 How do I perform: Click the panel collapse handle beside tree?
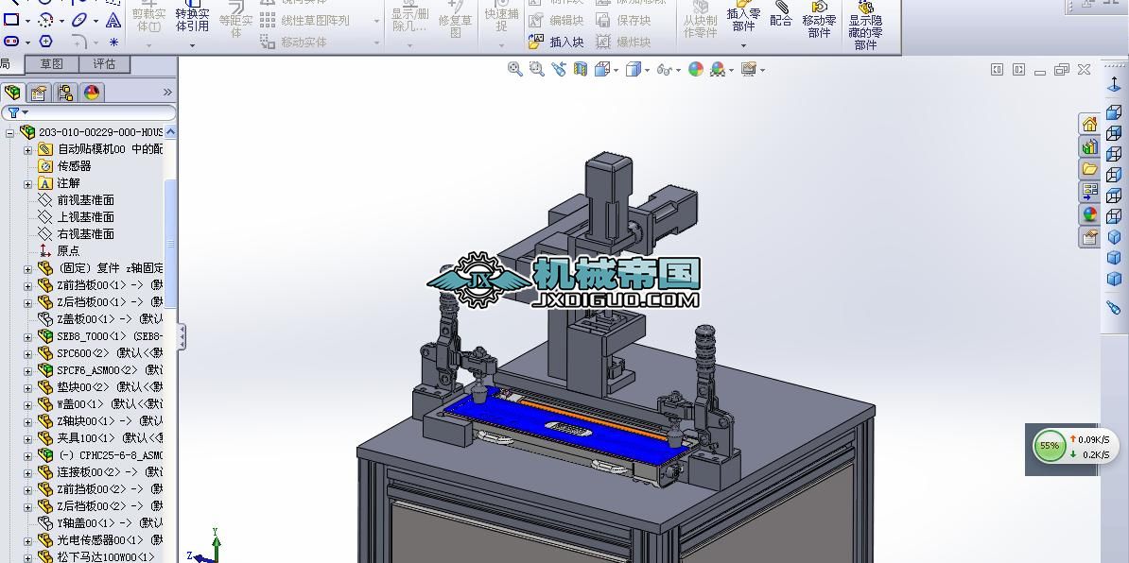tap(182, 336)
